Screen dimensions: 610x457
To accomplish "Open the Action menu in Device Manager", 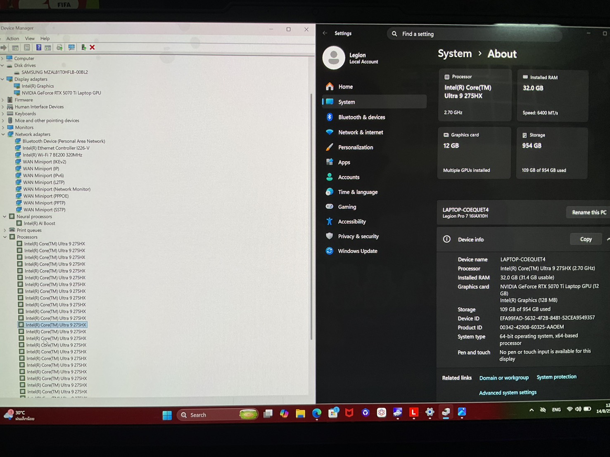I will click(x=12, y=38).
